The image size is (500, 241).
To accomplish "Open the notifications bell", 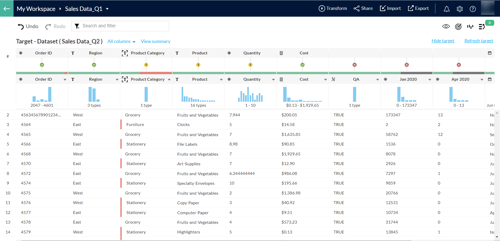I will point(447,9).
